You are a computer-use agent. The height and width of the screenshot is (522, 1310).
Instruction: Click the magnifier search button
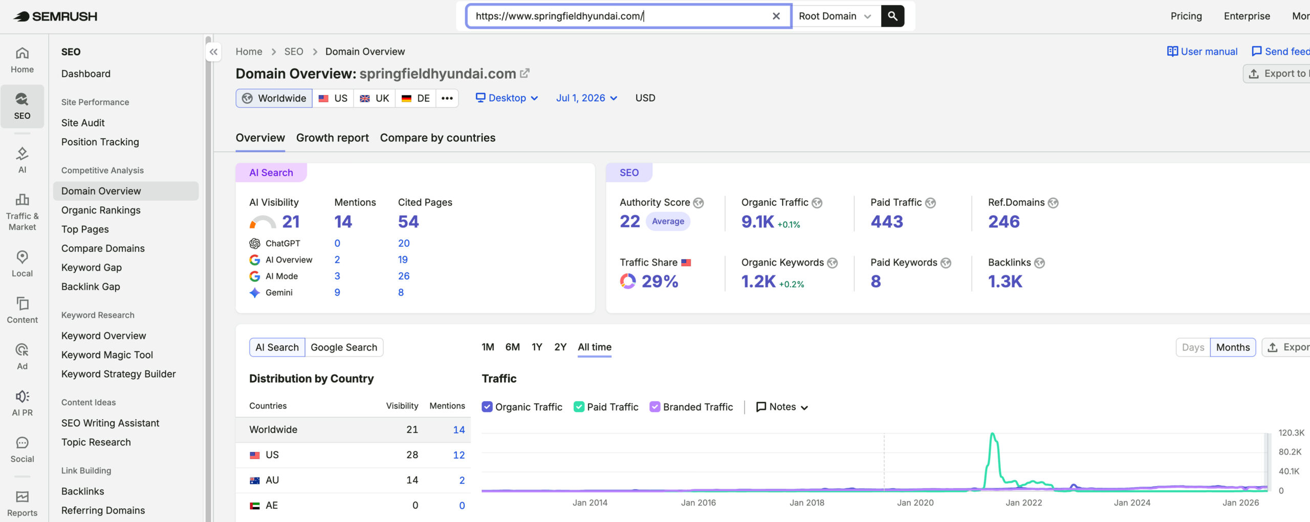click(x=892, y=16)
